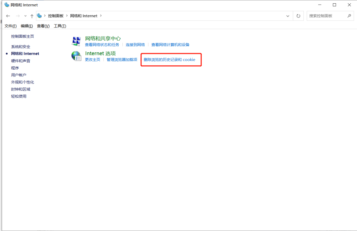Click the address bar network icon
This screenshot has height=231, width=357.
click(x=40, y=16)
